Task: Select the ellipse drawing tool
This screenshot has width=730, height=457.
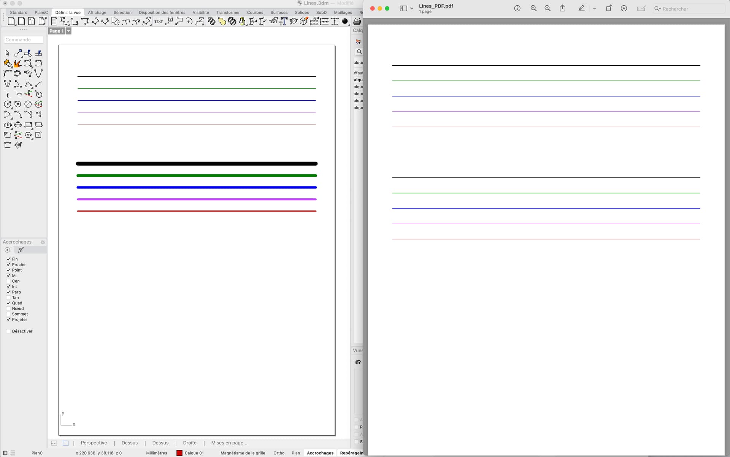Action: pos(8,125)
